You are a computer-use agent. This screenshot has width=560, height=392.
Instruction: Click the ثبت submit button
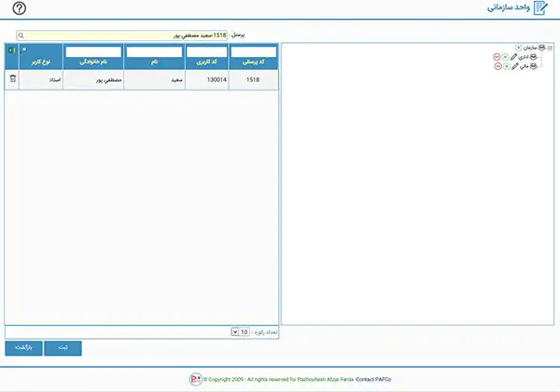63,348
